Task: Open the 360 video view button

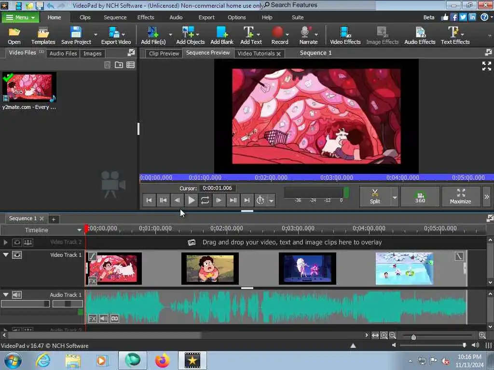Action: coord(420,197)
